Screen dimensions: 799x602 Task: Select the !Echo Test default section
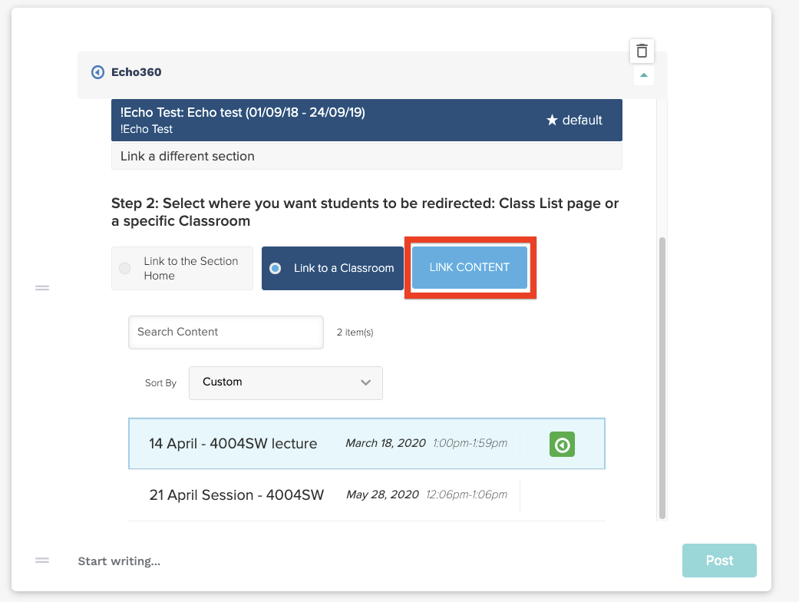coord(366,121)
